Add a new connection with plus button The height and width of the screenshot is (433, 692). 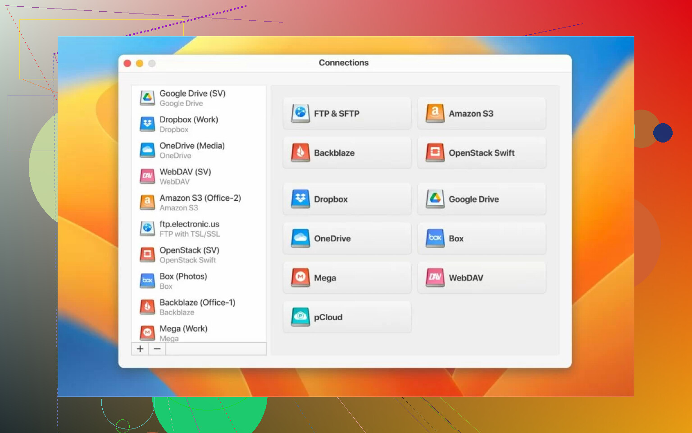click(140, 349)
